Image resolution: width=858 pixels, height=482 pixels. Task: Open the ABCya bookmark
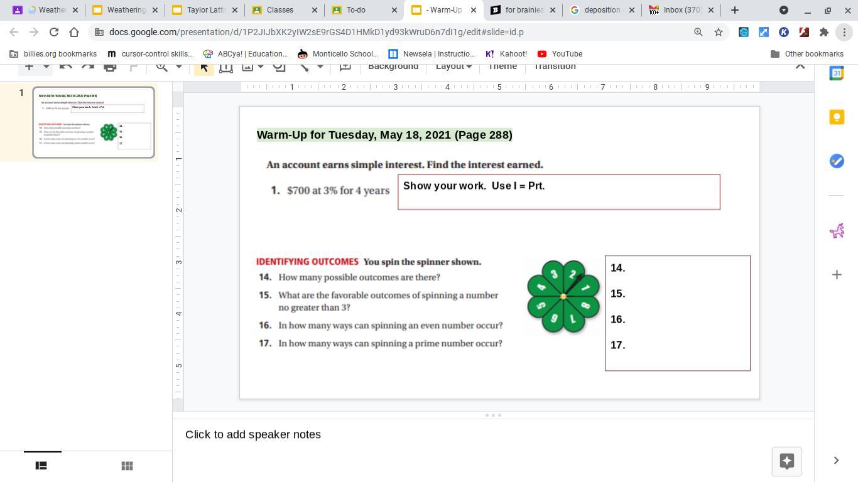click(x=245, y=54)
